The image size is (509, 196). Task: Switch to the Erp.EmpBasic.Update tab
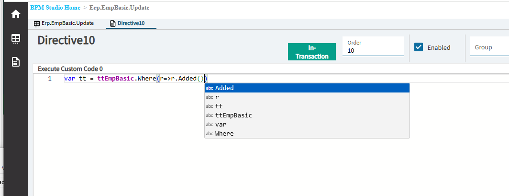point(64,23)
